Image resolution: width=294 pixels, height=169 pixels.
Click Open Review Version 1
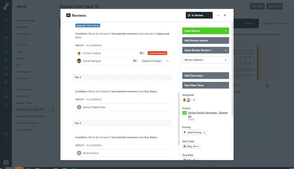pyautogui.click(x=206, y=50)
